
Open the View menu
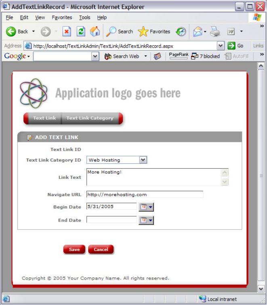pos(40,17)
